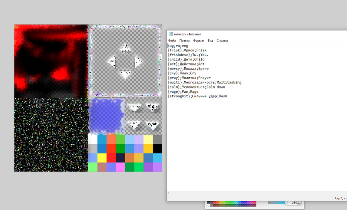Click the line '{act};Действие;Act'
This screenshot has height=210, width=347.
pos(186,64)
